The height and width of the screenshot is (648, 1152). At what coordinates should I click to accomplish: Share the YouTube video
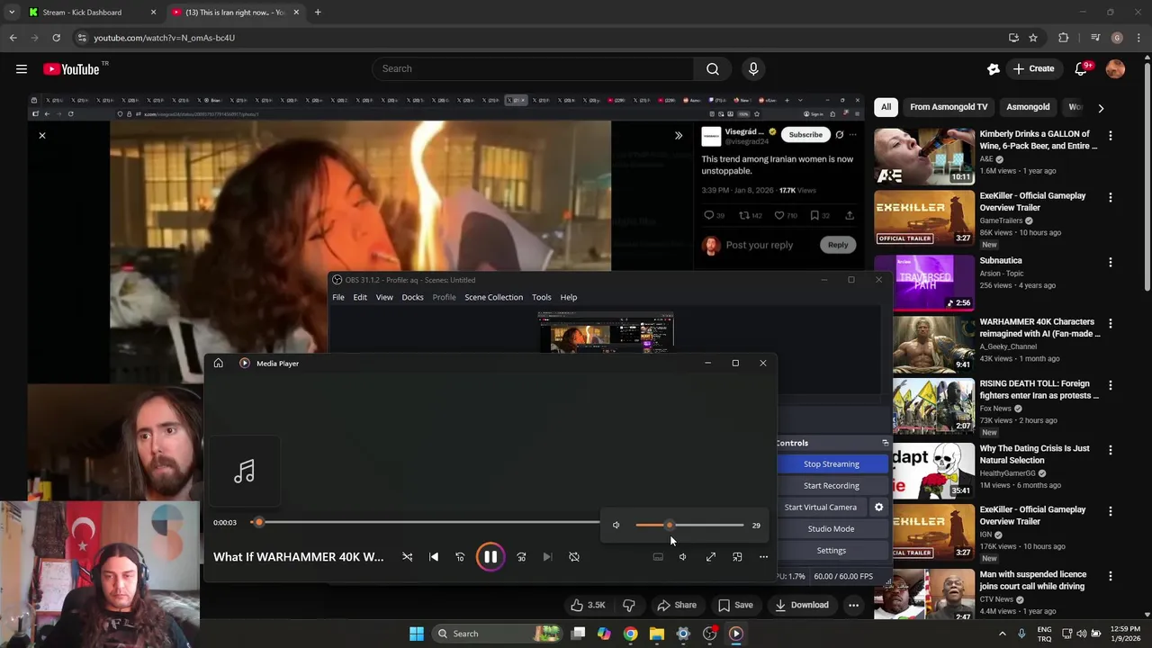click(x=676, y=606)
